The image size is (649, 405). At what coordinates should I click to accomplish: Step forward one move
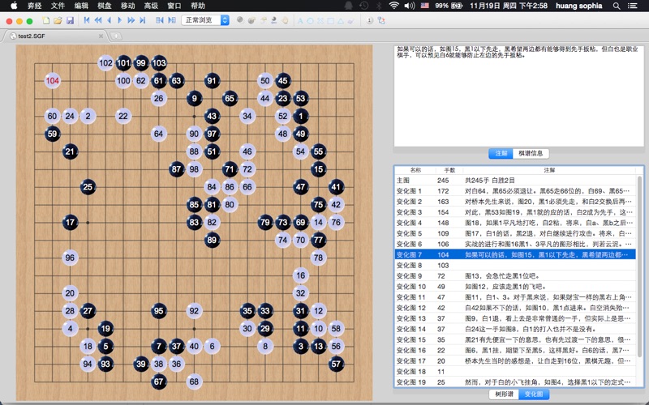point(120,19)
